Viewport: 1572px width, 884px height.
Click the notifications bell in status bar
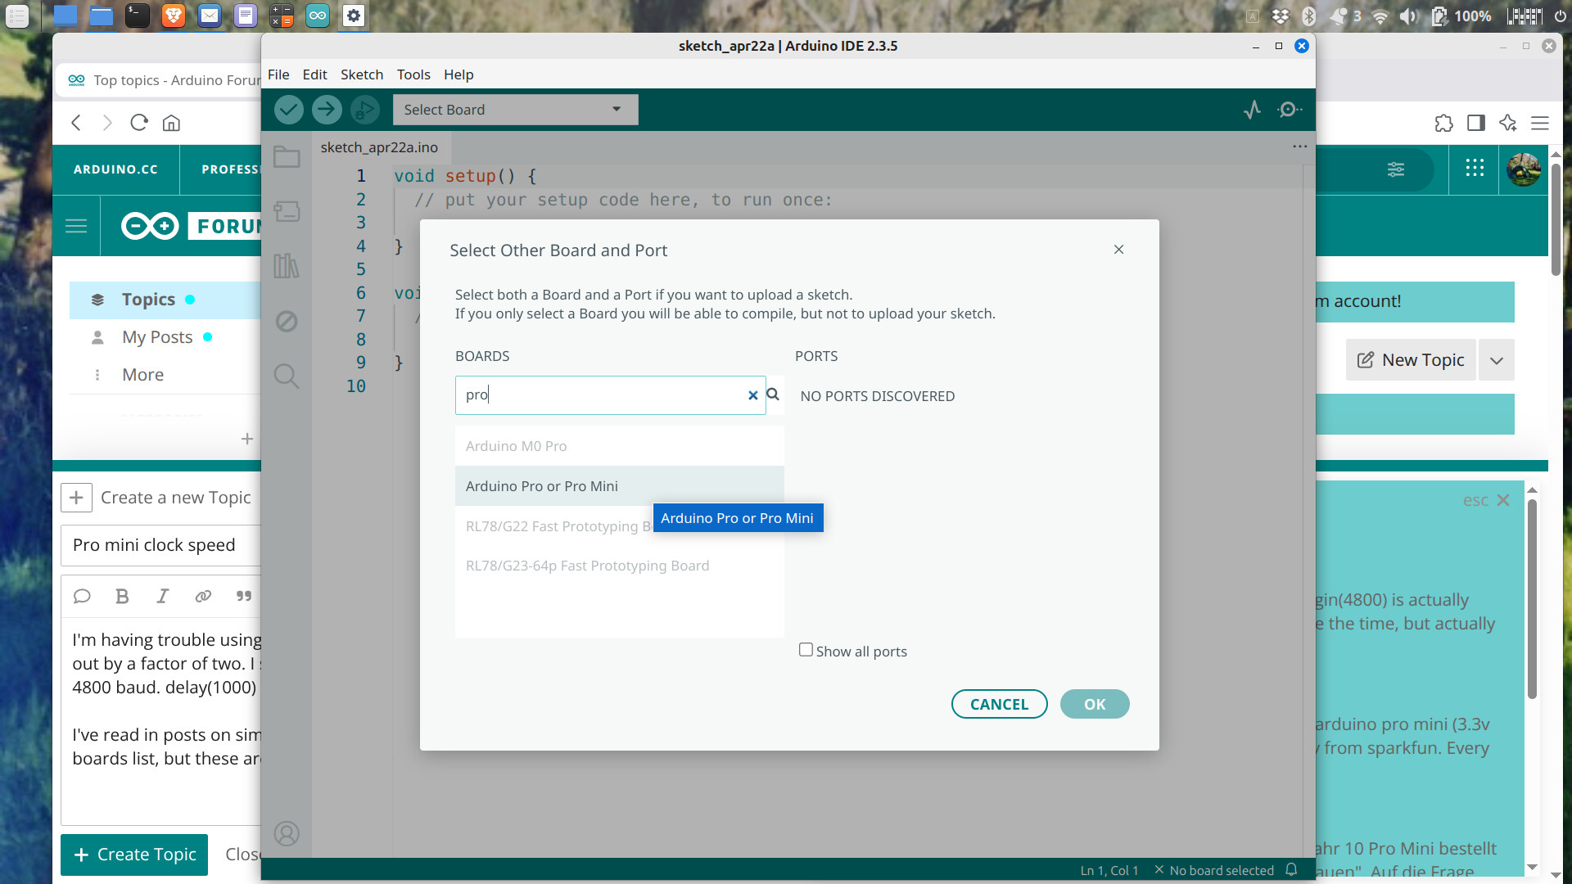(x=1291, y=869)
